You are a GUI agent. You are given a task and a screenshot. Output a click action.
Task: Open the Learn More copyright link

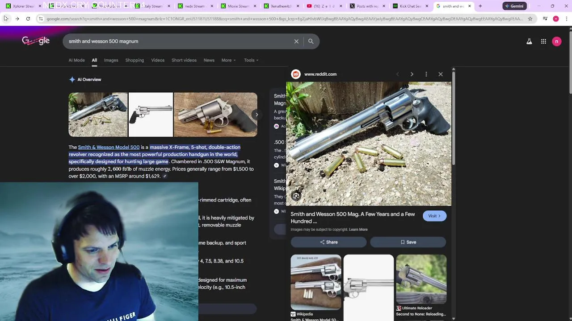(x=358, y=230)
